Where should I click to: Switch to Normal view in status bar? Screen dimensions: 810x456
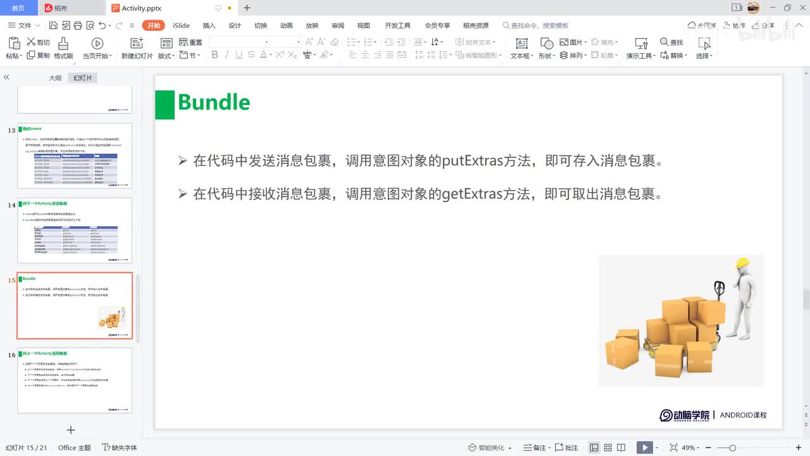click(594, 448)
